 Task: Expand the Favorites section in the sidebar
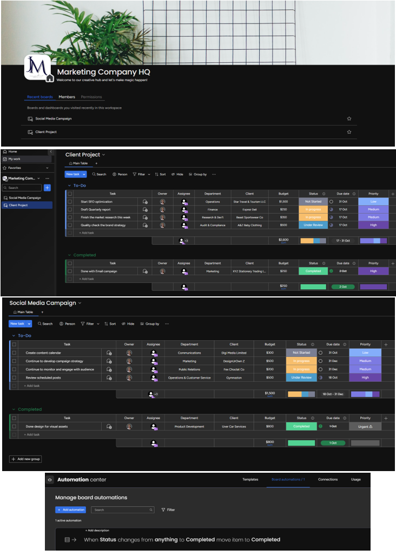coord(47,168)
